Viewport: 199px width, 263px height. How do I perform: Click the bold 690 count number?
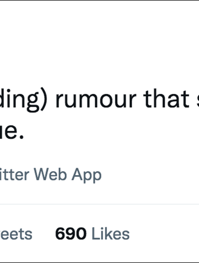(71, 234)
